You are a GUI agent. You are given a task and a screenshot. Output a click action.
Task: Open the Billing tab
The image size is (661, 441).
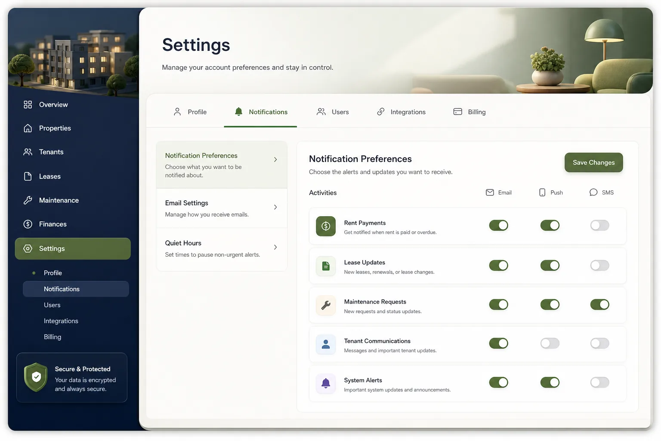469,112
